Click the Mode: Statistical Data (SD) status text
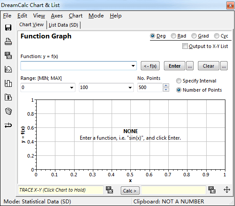235x206 pixels. [37, 202]
